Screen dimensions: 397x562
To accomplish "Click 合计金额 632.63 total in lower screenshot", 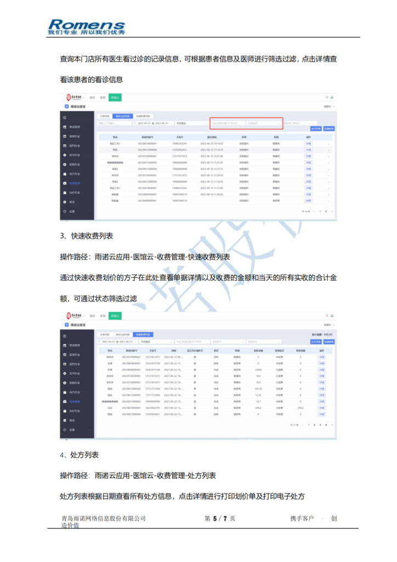I will [322, 334].
